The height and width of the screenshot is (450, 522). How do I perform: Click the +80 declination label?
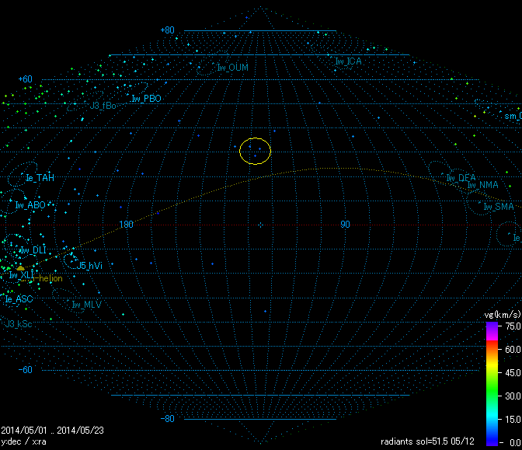[168, 30]
